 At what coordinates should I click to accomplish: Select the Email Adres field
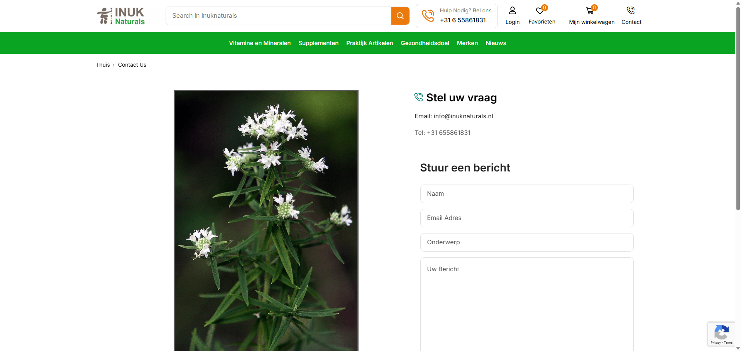pos(526,218)
